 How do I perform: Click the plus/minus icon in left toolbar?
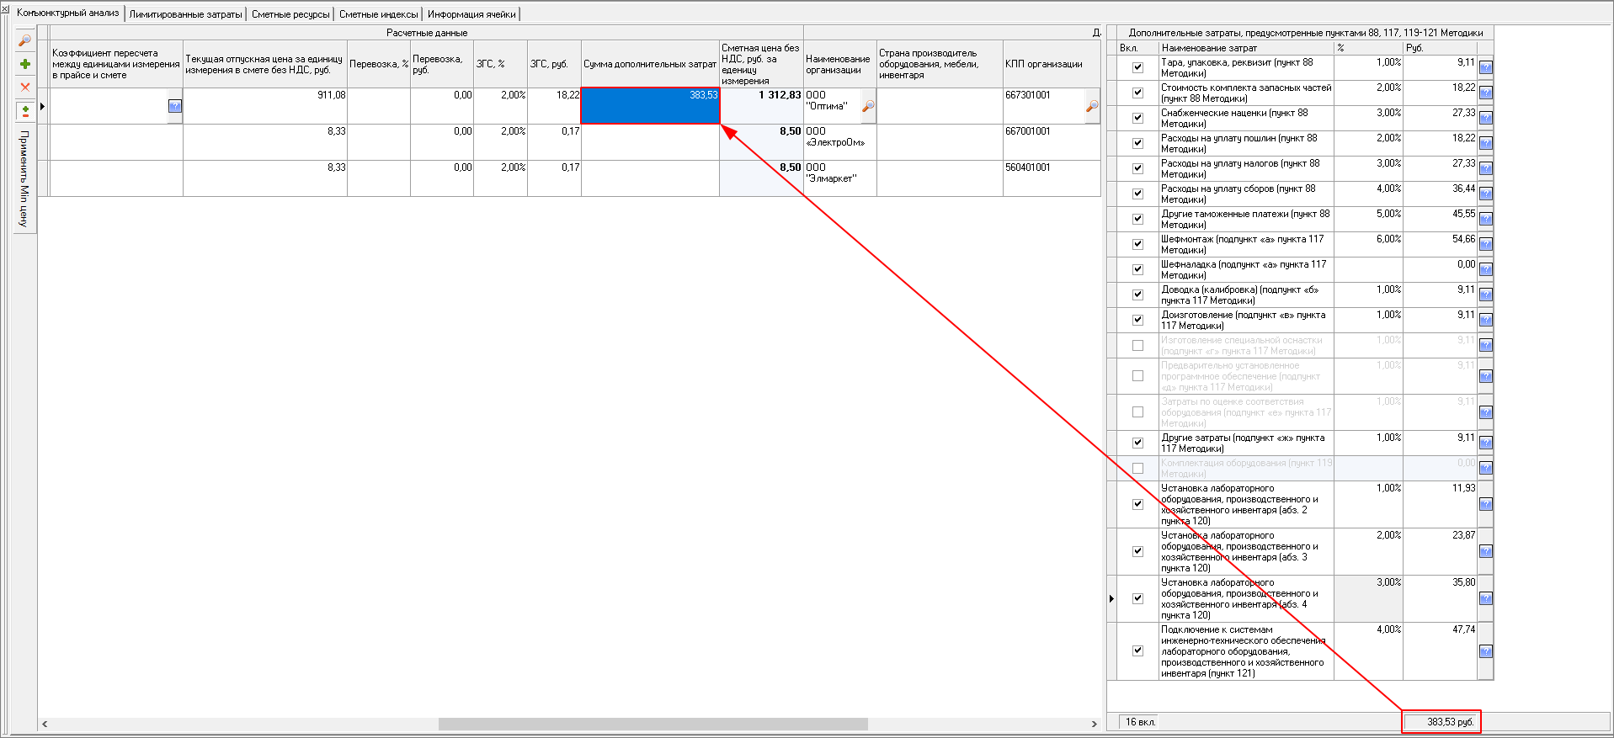tap(25, 111)
